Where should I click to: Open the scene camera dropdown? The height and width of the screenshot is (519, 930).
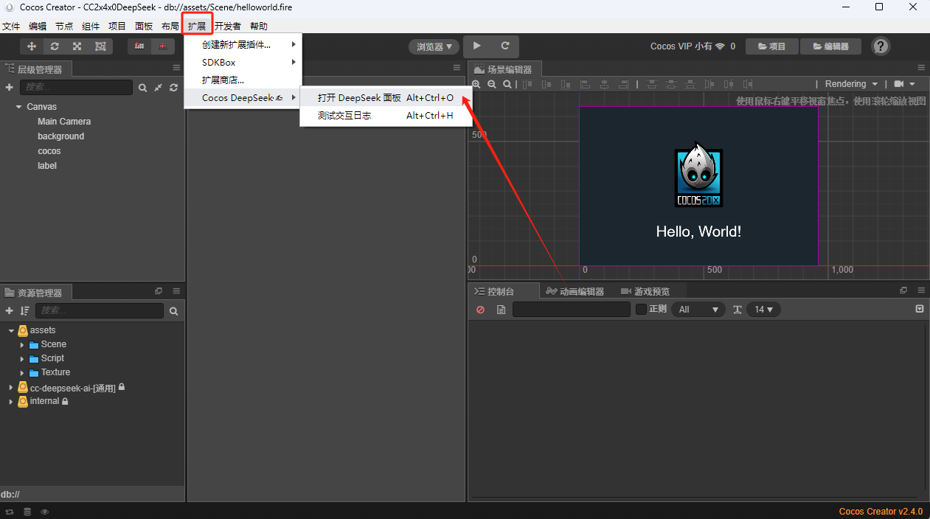click(904, 84)
